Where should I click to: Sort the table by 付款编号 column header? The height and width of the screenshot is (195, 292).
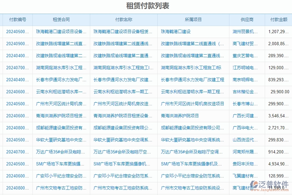point(17,19)
